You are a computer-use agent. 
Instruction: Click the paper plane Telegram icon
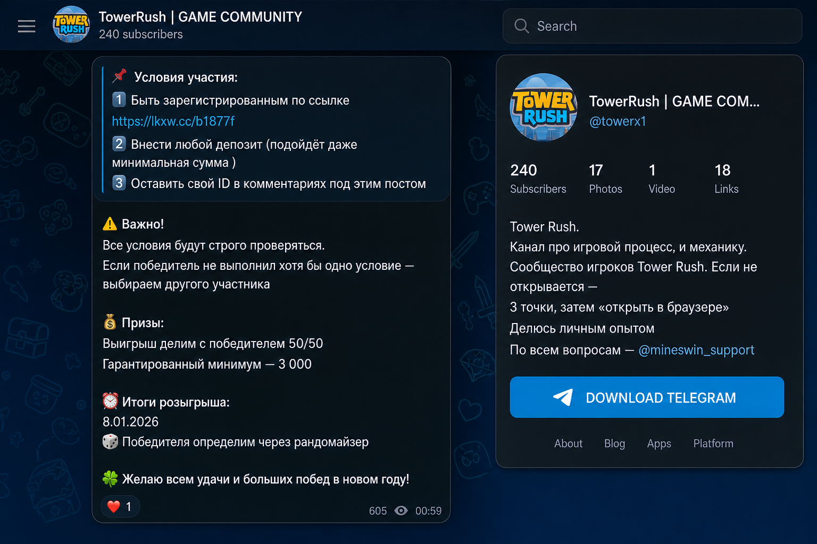(x=563, y=397)
